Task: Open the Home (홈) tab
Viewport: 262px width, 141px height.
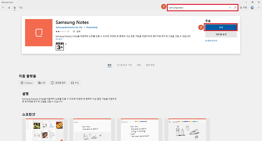Action: pos(9,8)
